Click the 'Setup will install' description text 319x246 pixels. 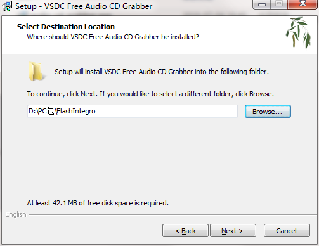click(162, 72)
